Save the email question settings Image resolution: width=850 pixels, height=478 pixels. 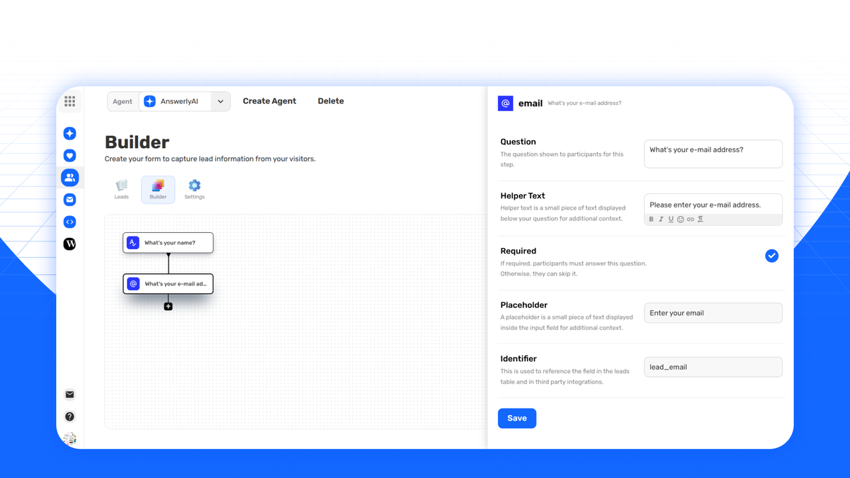click(516, 418)
